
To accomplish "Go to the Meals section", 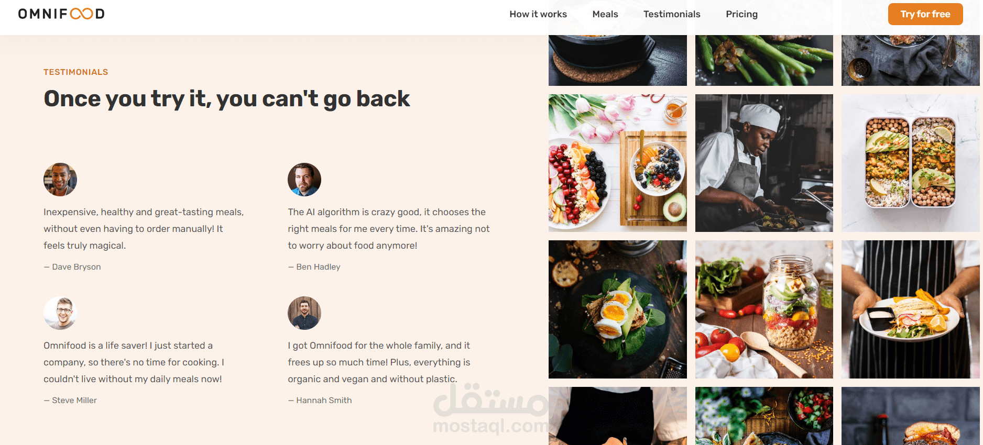I will pos(605,14).
